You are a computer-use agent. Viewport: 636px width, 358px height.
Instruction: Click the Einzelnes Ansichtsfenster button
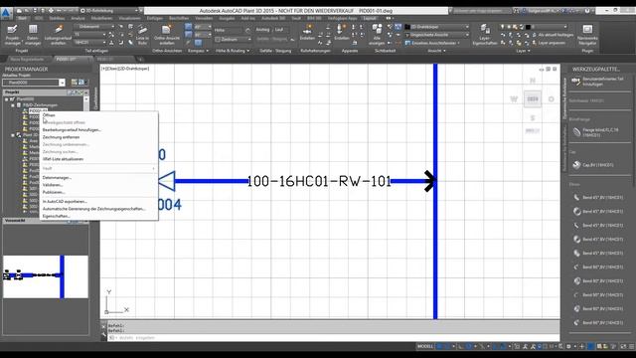[432, 43]
